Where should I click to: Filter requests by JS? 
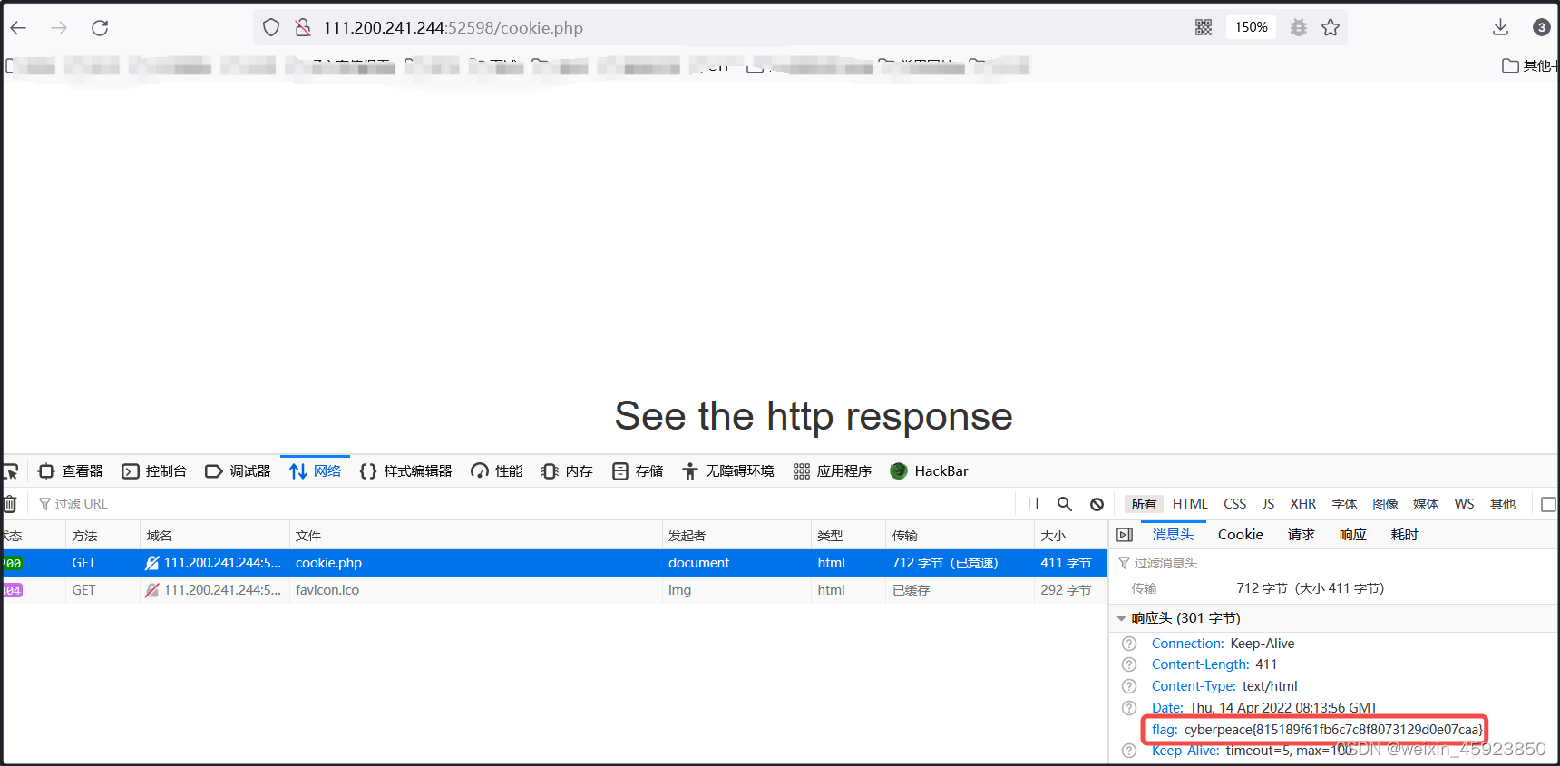click(x=1268, y=504)
